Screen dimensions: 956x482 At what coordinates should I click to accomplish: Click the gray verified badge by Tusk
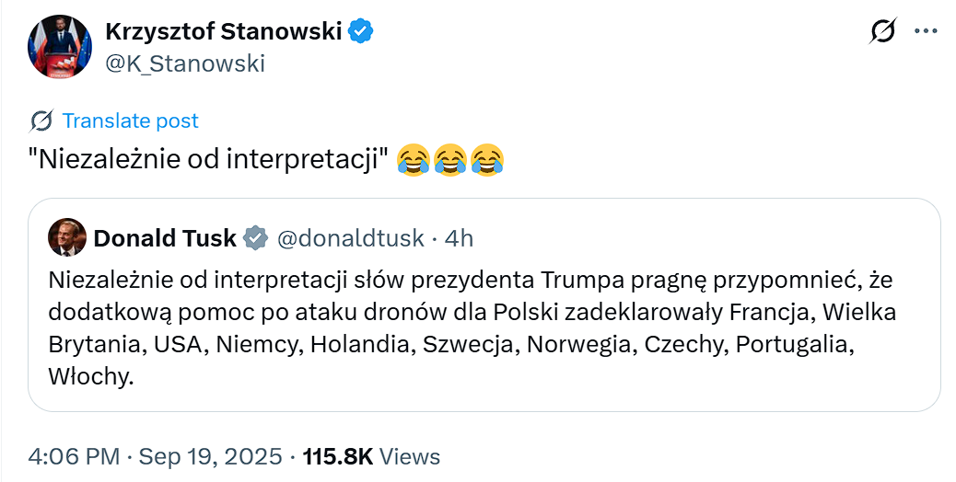(255, 239)
